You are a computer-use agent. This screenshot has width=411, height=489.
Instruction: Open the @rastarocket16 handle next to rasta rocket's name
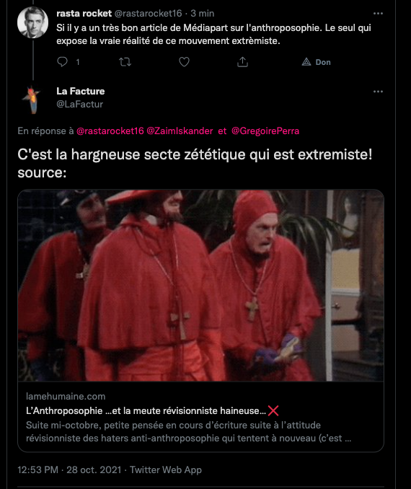(148, 14)
